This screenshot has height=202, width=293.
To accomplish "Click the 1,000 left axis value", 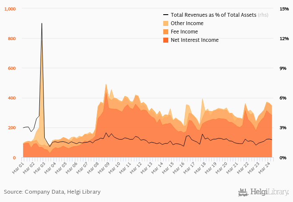I will coord(10,9).
